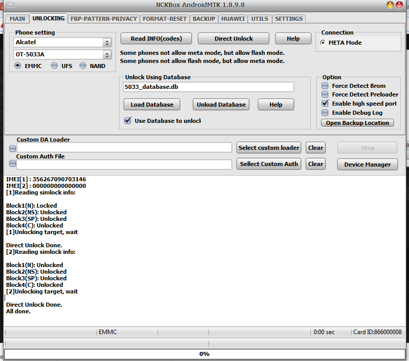Screen dimensions: 409x361
Task: Open the BACKUP tab
Action: tap(204, 19)
